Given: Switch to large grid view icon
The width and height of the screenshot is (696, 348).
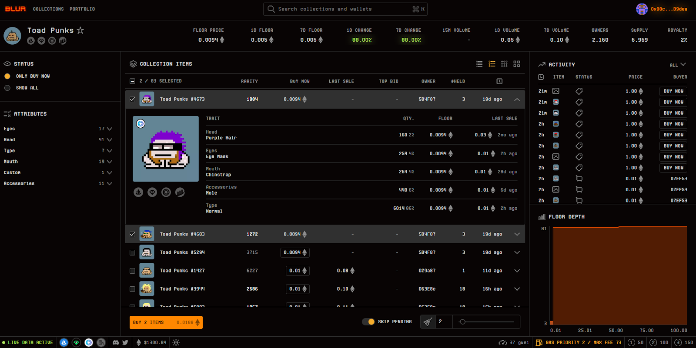Looking at the screenshot, I should pyautogui.click(x=517, y=64).
